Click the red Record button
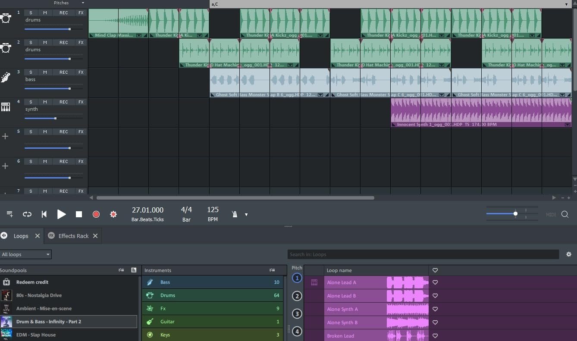 [x=96, y=214]
